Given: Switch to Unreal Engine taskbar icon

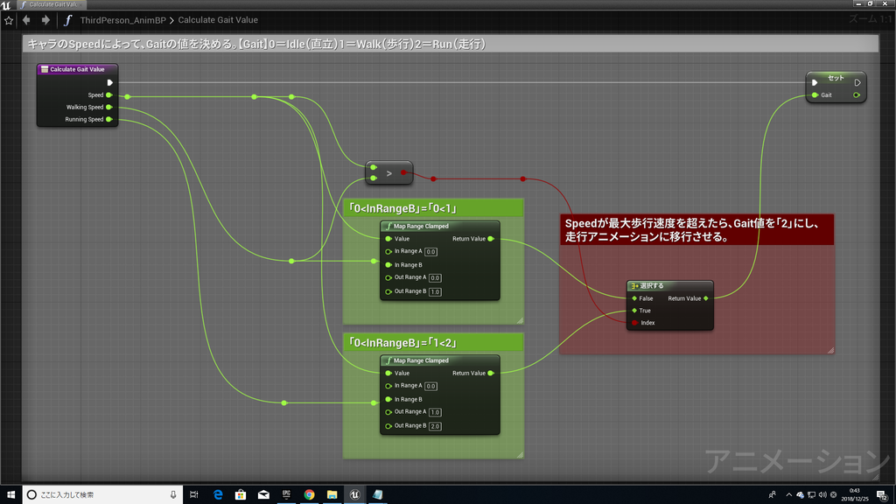Looking at the screenshot, I should (x=355, y=495).
